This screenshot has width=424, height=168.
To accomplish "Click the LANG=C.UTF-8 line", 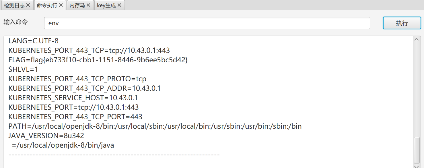I will click(33, 41).
